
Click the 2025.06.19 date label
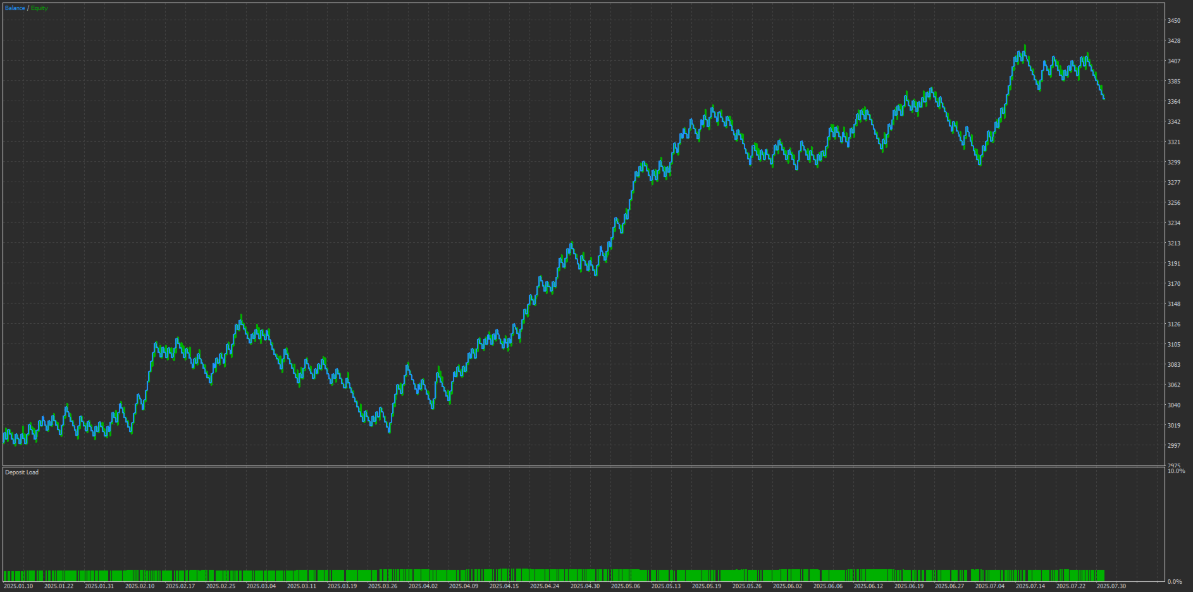click(908, 586)
